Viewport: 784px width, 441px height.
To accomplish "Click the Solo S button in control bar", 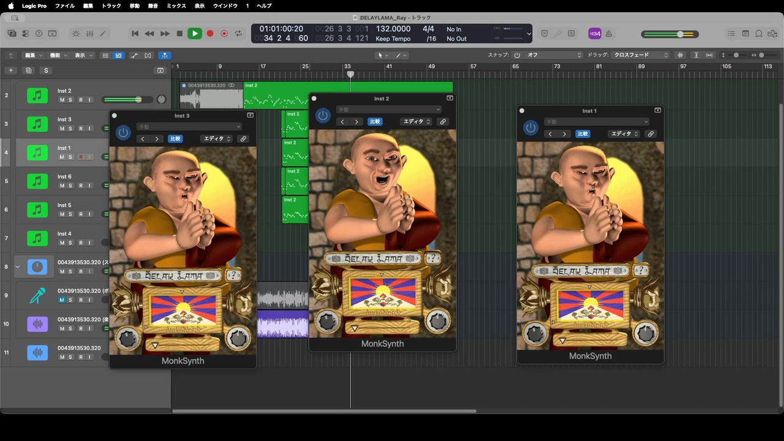I will tap(571, 34).
